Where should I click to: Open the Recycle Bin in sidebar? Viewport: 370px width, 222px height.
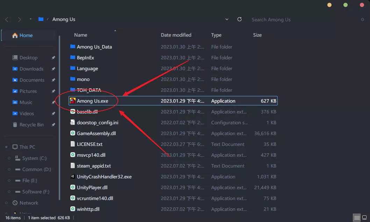31,125
